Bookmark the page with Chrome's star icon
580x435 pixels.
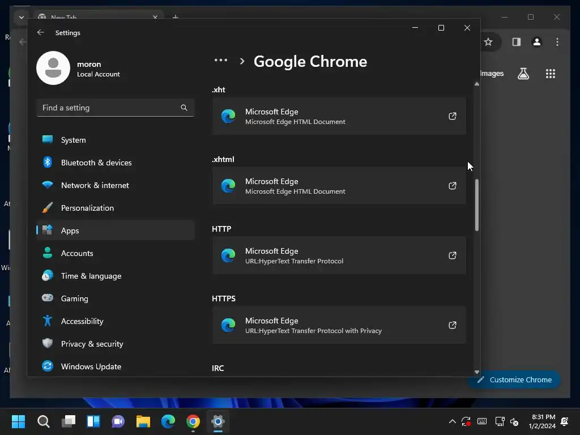(x=488, y=42)
